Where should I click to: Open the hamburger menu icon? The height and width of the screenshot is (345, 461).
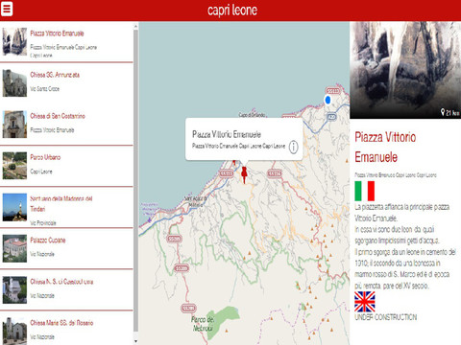[7, 9]
